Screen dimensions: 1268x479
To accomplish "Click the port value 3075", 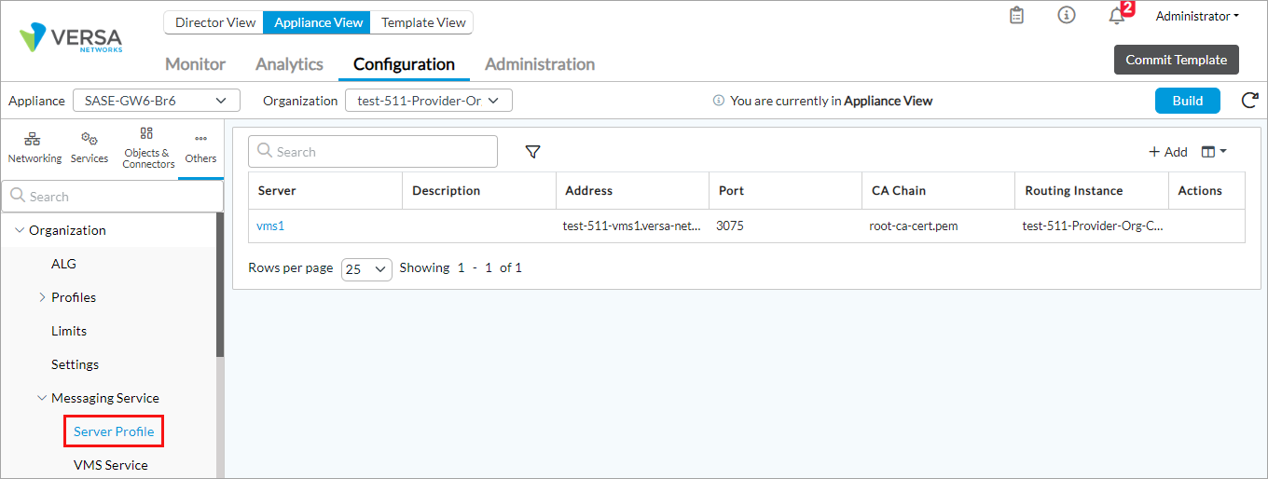I will click(731, 226).
